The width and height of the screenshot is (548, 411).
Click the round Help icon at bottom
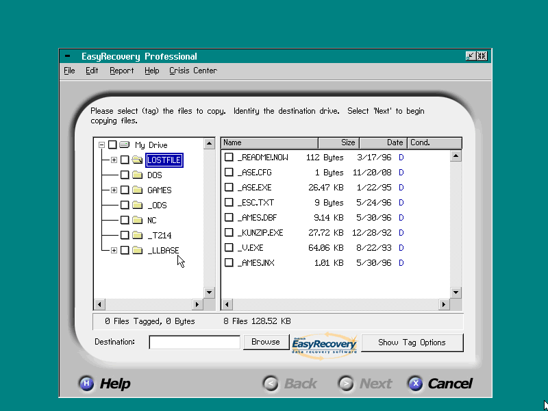pyautogui.click(x=86, y=384)
